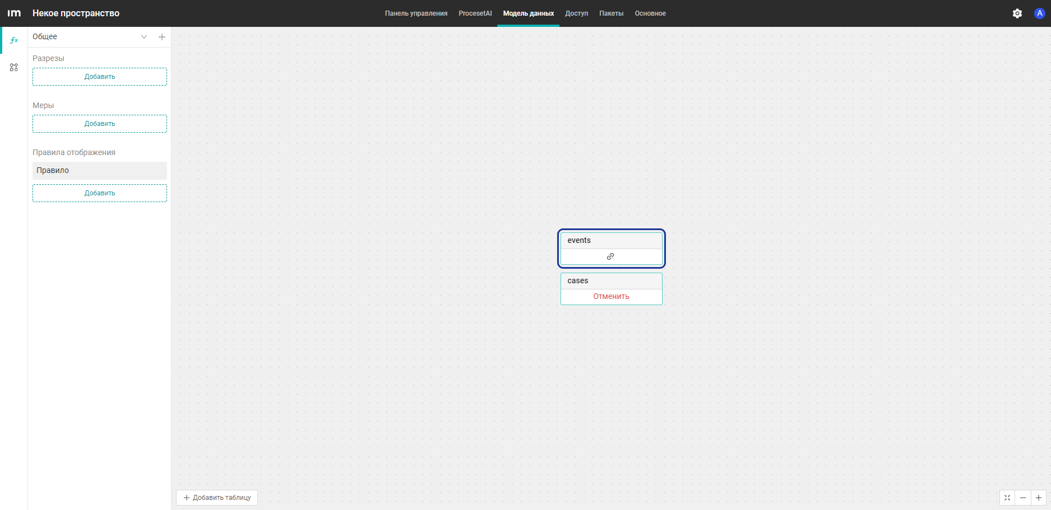
Task: Click Добавить таблицу button
Action: [217, 498]
